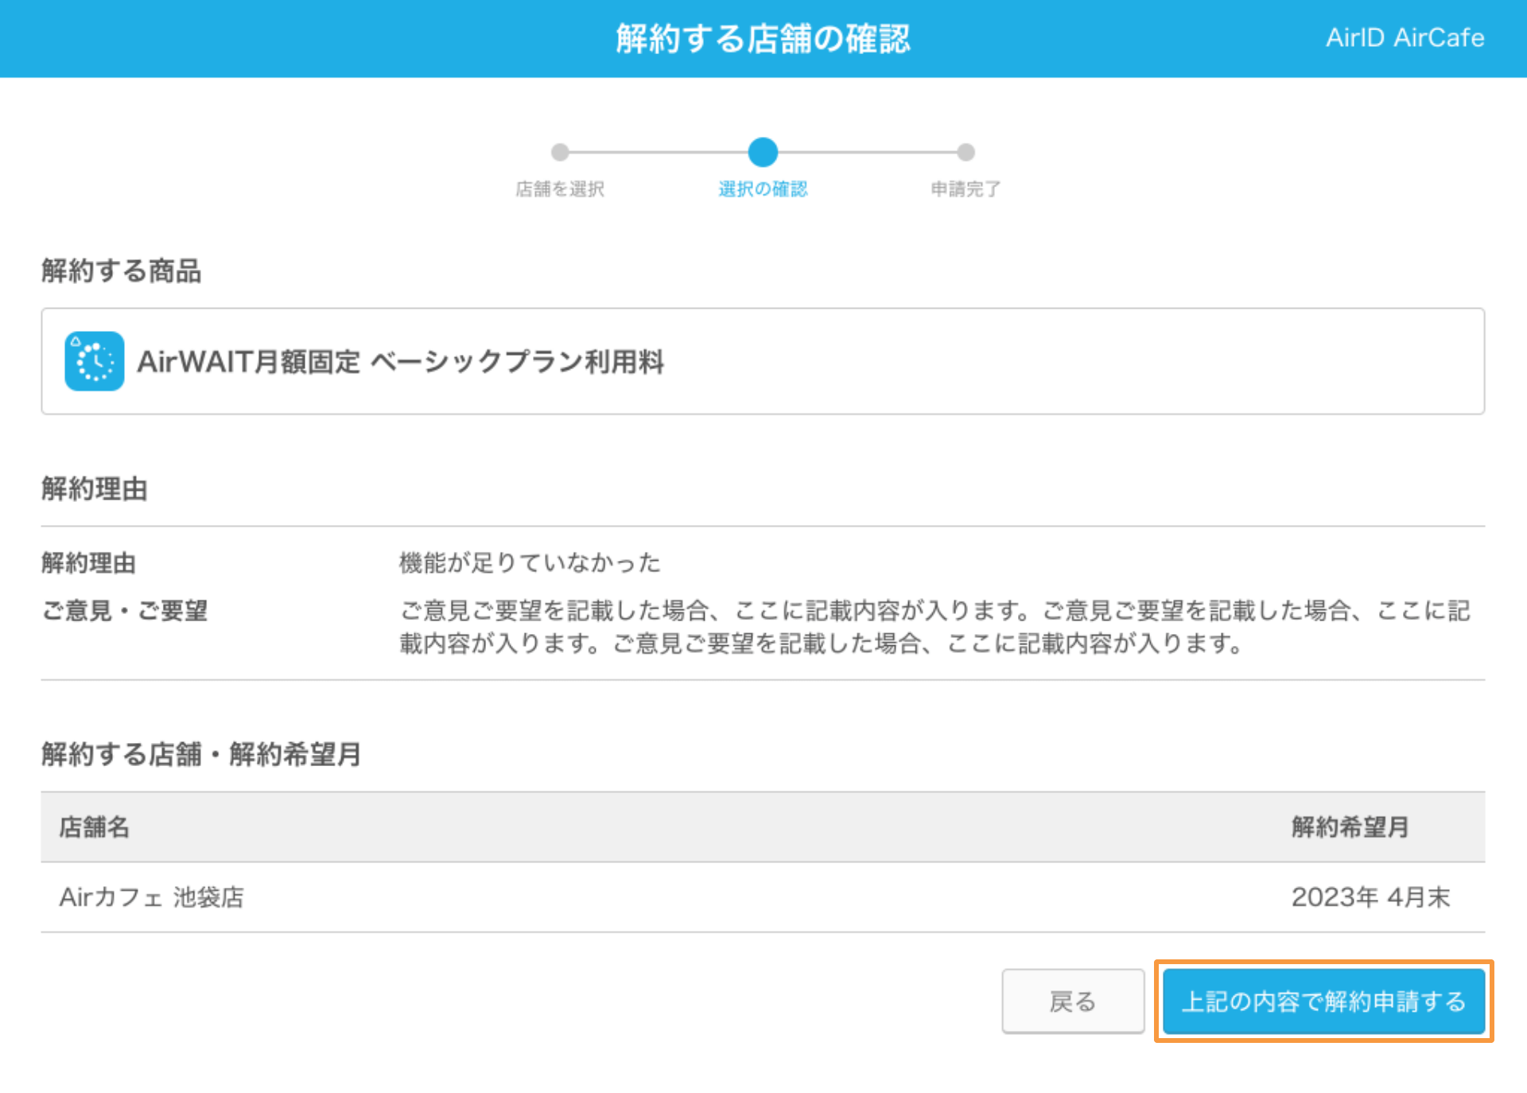Submit with 上記の内容で解約申請する button
Viewport: 1527px width, 1093px height.
tap(1323, 1002)
